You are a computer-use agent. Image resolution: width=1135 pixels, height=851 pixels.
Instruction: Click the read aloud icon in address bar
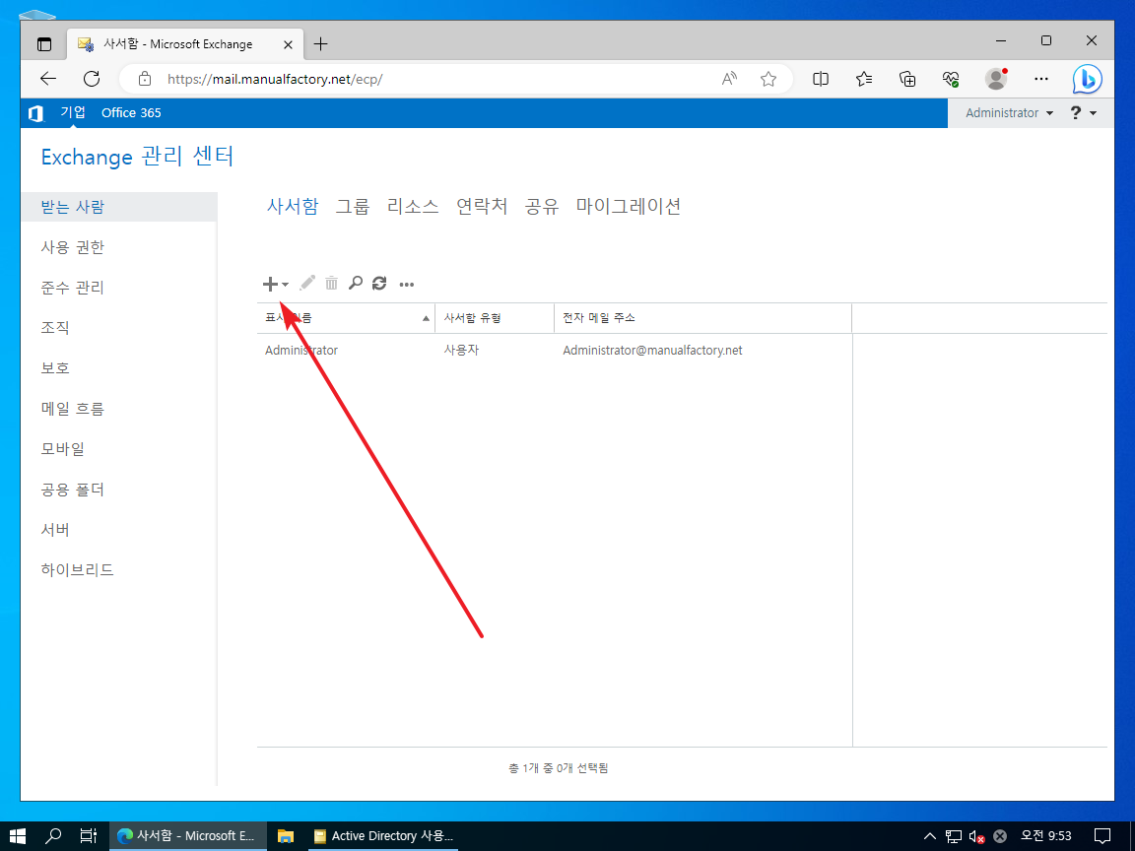coord(730,79)
